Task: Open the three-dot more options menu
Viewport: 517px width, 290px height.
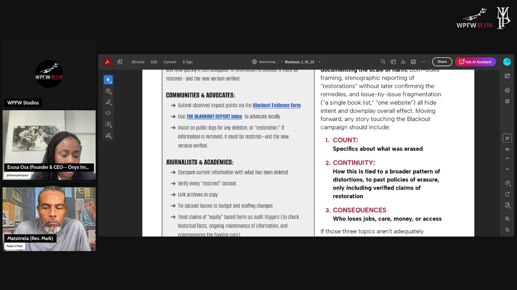Action: pos(423,62)
